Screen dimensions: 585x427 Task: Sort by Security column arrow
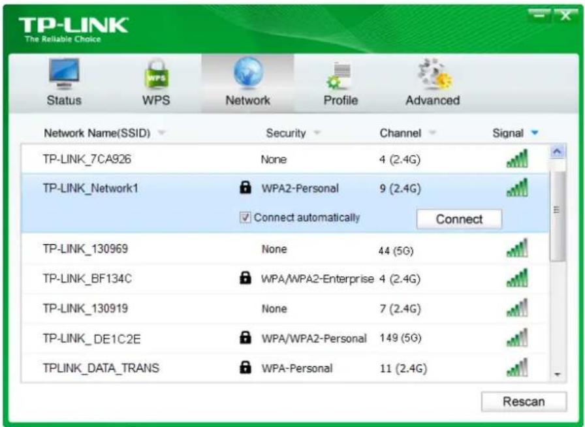[317, 132]
